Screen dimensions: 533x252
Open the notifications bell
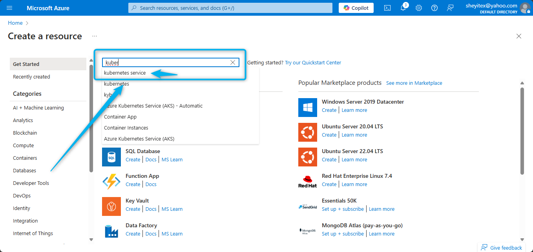(403, 8)
